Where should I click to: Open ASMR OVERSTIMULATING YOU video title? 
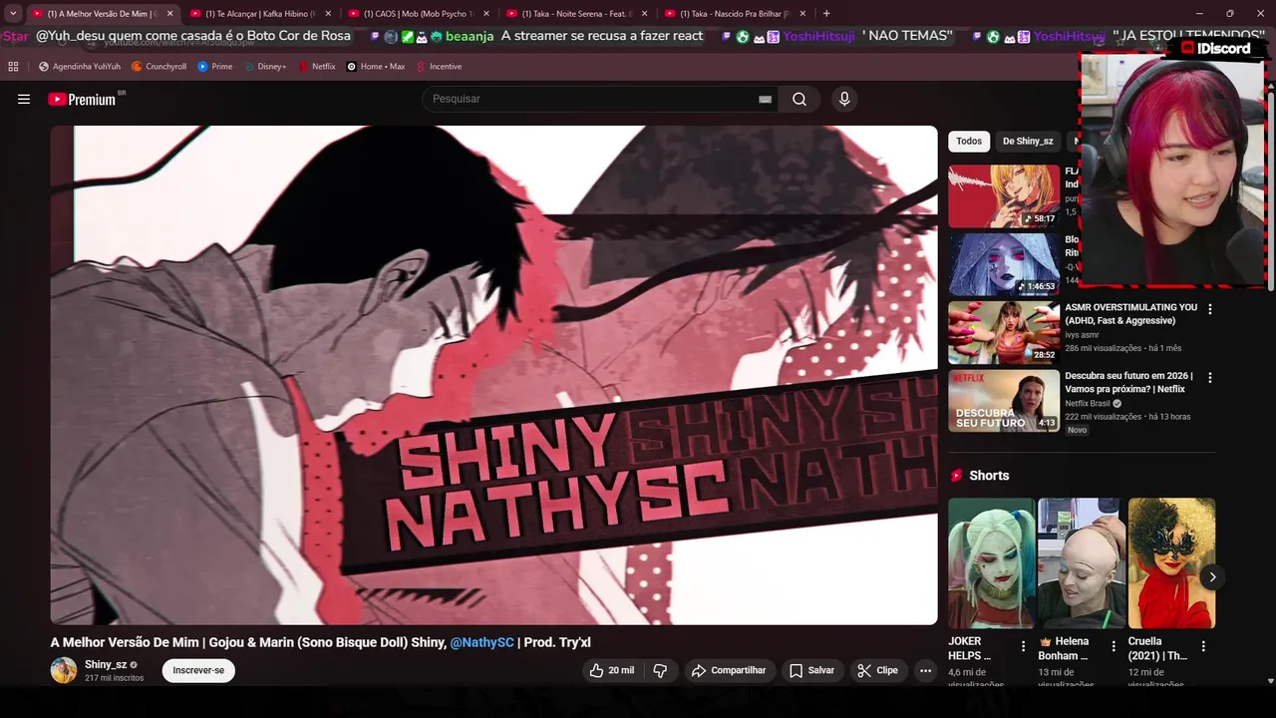1130,314
